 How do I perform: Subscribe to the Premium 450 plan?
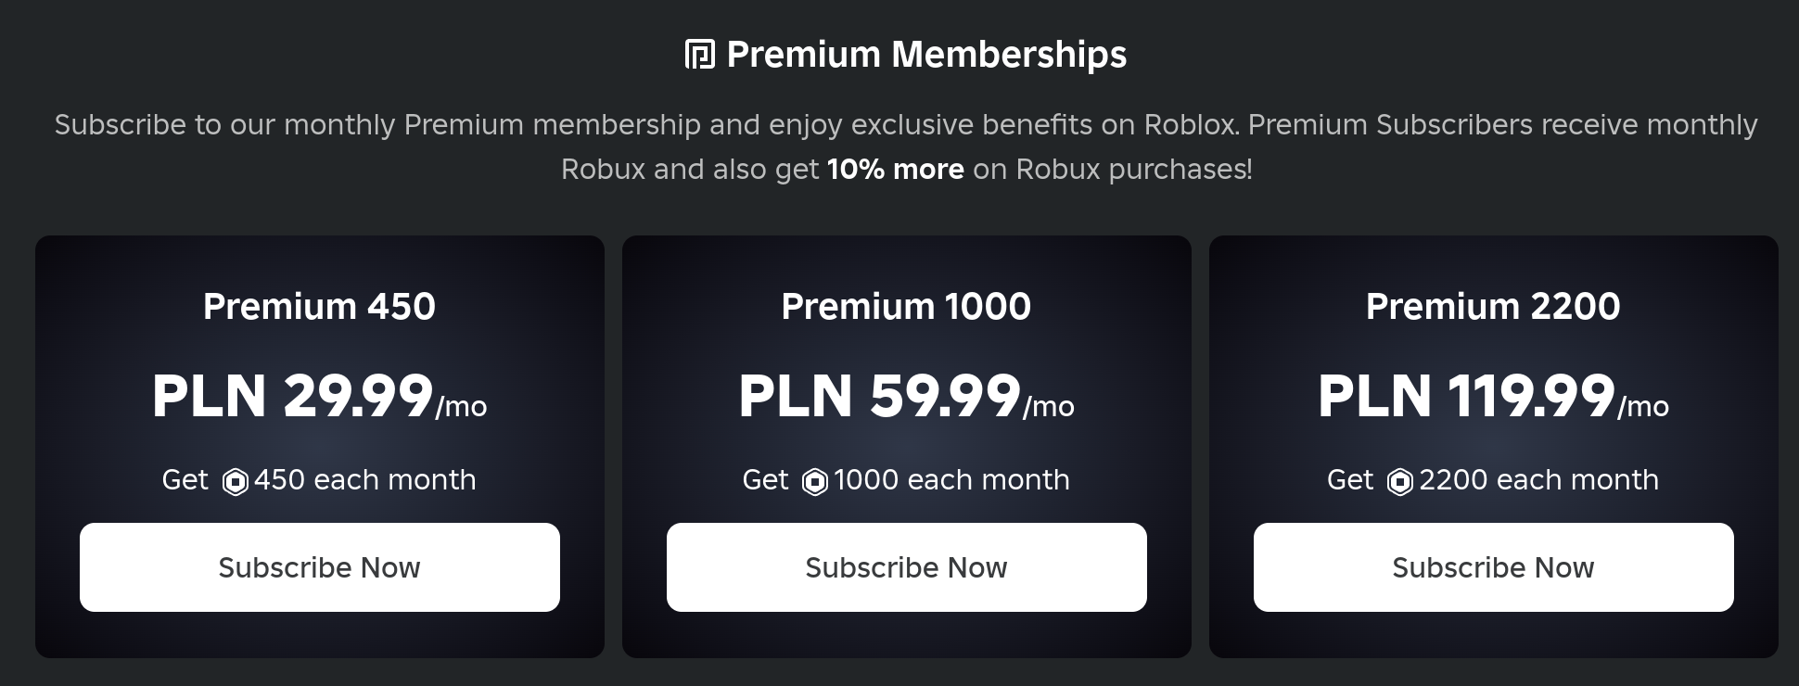319,567
